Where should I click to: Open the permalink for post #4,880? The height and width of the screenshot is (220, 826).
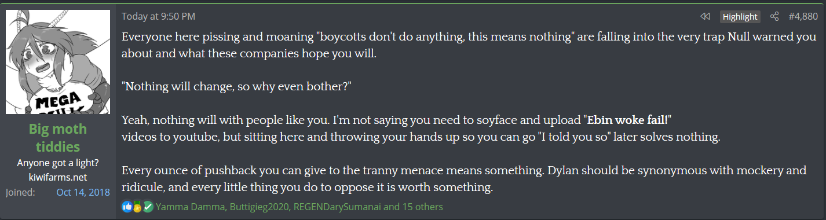(x=802, y=16)
